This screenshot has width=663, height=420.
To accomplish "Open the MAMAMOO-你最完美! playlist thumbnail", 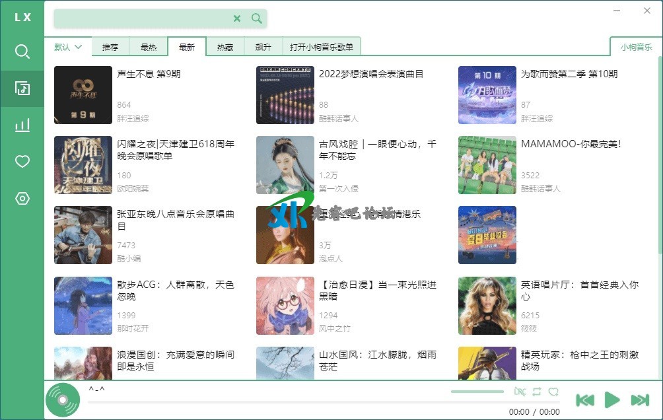I will click(x=487, y=166).
